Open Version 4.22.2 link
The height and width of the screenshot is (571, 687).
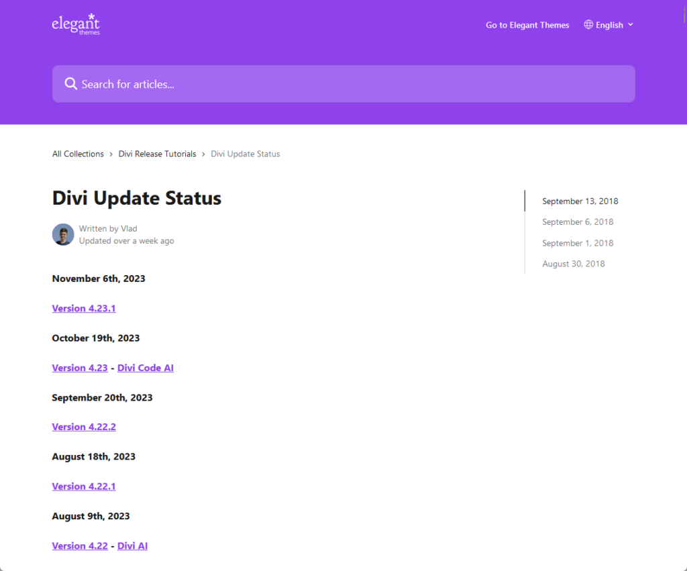(x=84, y=427)
